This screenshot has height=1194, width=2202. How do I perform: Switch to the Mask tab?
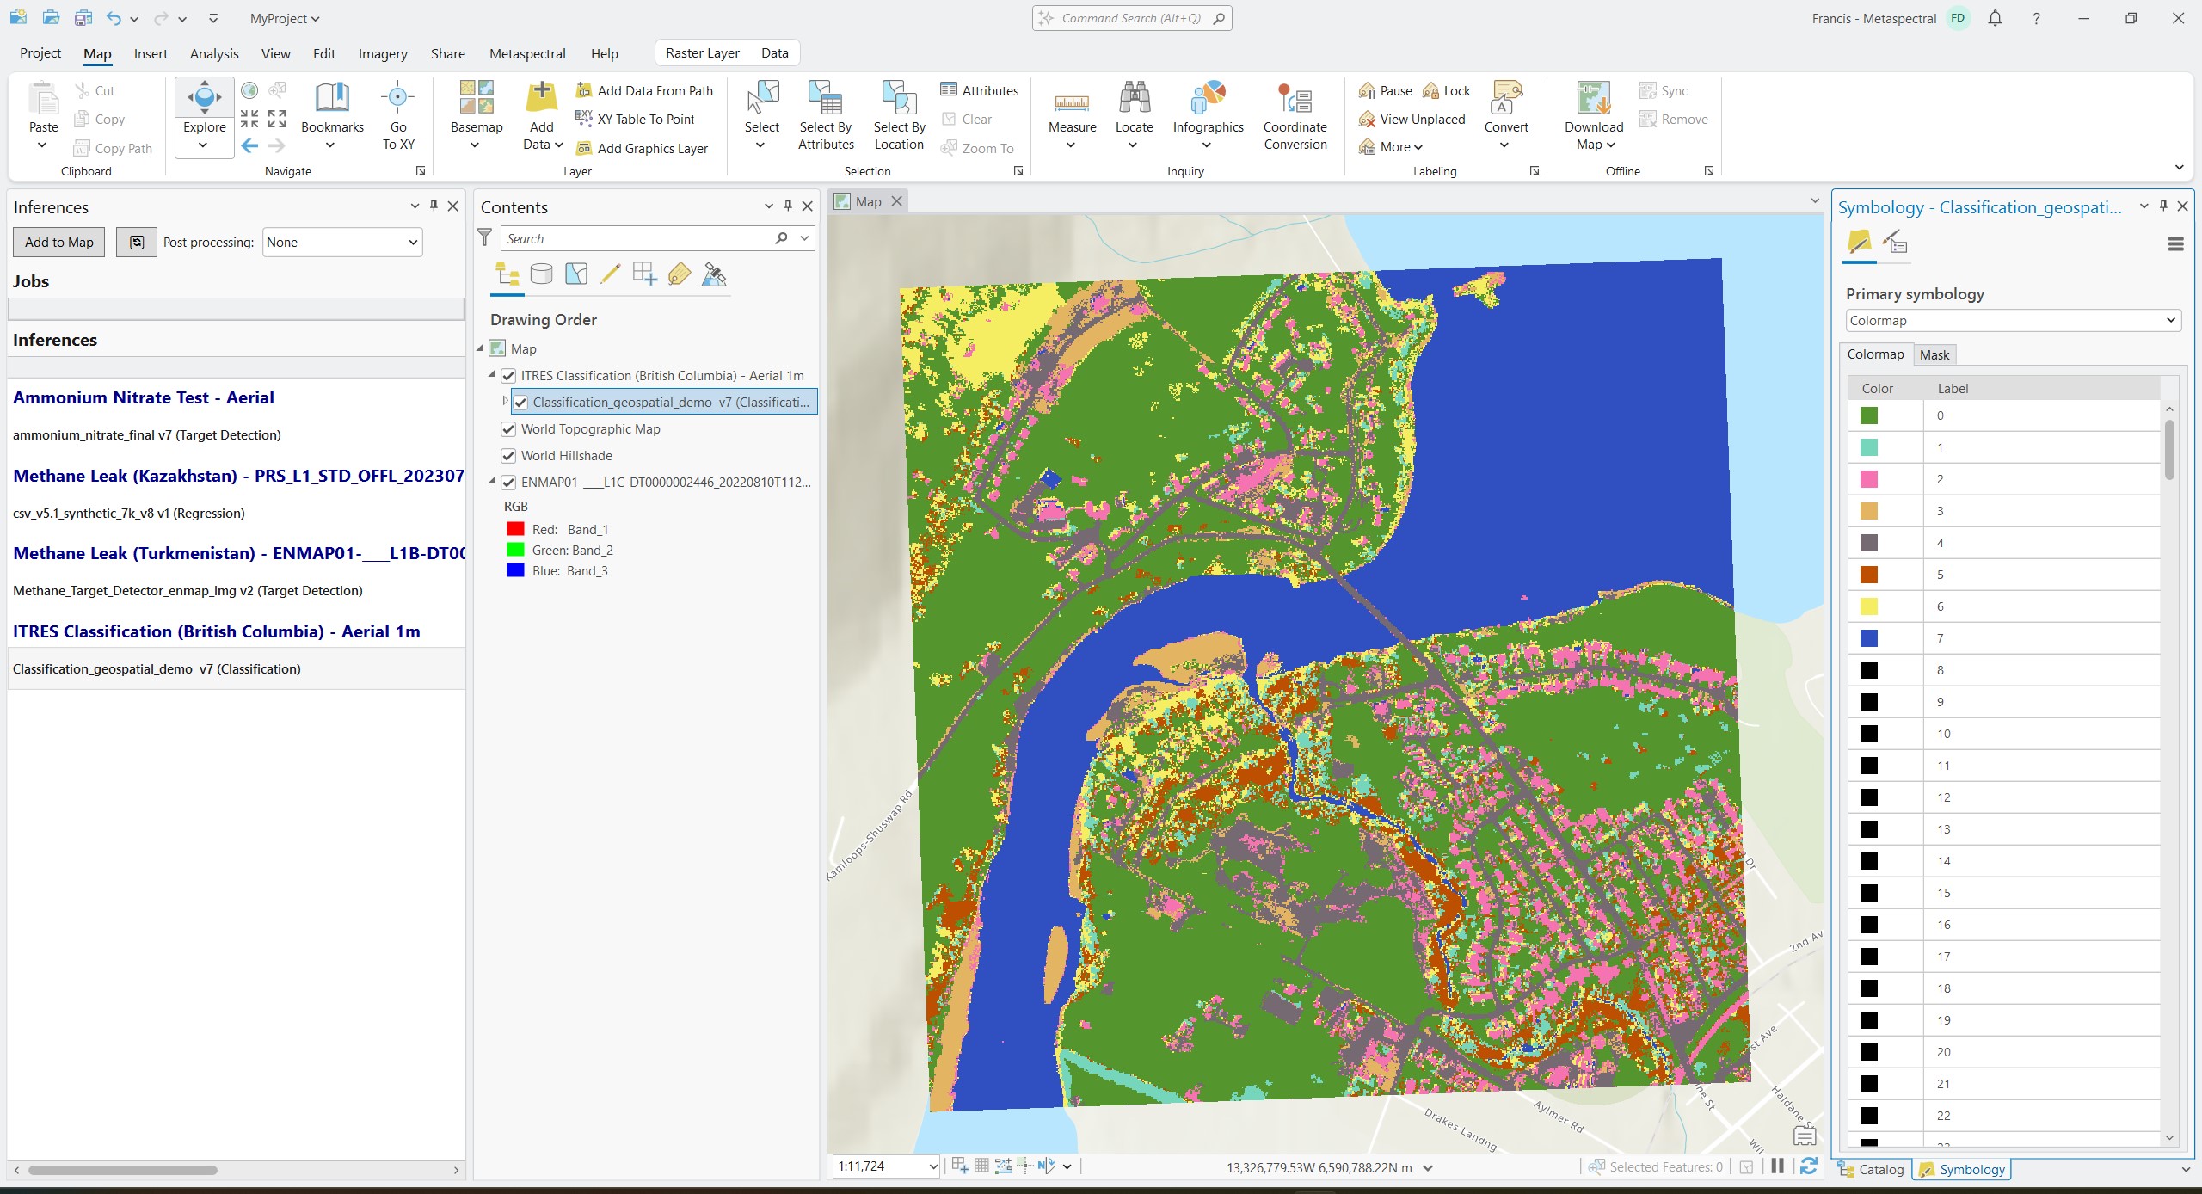click(1934, 354)
